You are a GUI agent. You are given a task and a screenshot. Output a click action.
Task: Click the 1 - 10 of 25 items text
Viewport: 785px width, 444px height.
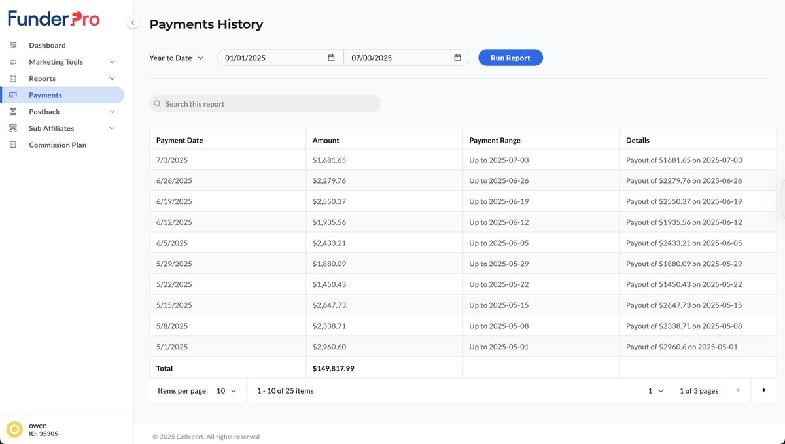coord(285,390)
